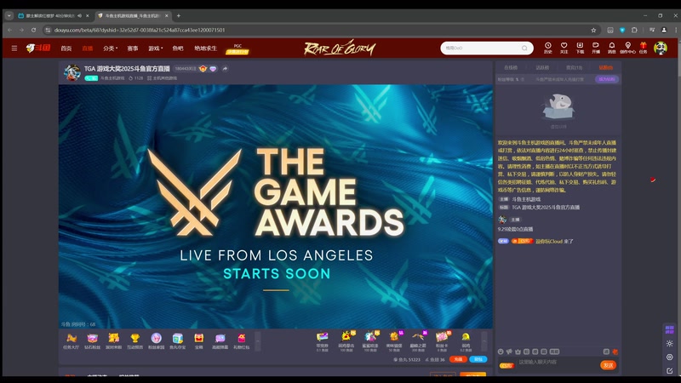The width and height of the screenshot is (681, 383).
Task: Expand the gift list arrow on right
Action: coord(484,341)
